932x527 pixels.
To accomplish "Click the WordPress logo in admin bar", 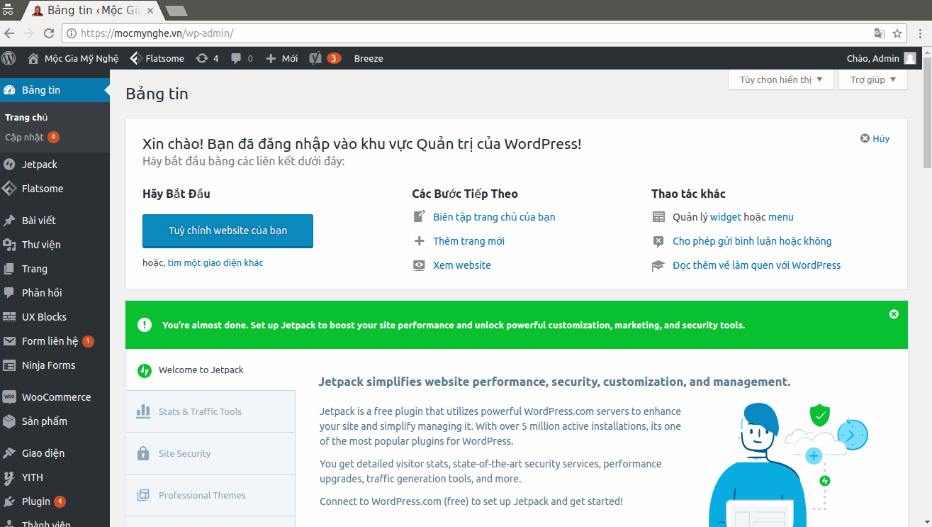I will [9, 58].
